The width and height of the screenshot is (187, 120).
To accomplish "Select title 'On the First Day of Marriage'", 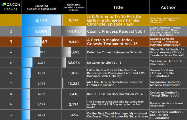I will (118, 115).
